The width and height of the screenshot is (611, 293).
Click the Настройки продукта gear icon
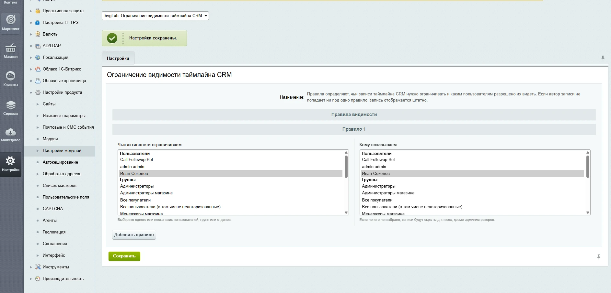[x=38, y=92]
